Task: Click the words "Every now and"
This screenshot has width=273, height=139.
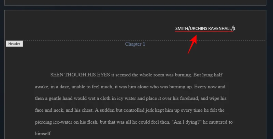Action: coord(210,87)
